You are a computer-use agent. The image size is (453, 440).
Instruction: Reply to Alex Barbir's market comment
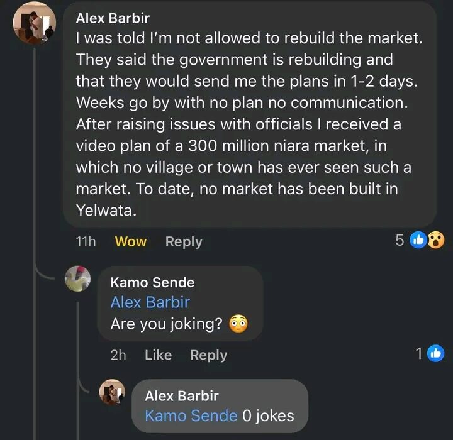pyautogui.click(x=184, y=242)
